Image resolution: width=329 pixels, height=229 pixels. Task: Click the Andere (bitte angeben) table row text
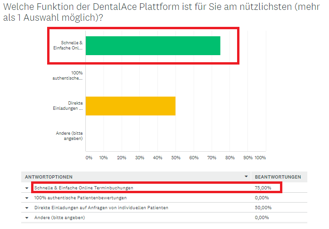pos(59,218)
